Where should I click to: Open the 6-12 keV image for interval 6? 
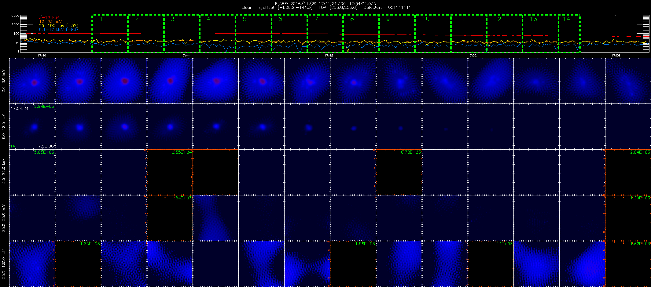pyautogui.click(x=261, y=126)
